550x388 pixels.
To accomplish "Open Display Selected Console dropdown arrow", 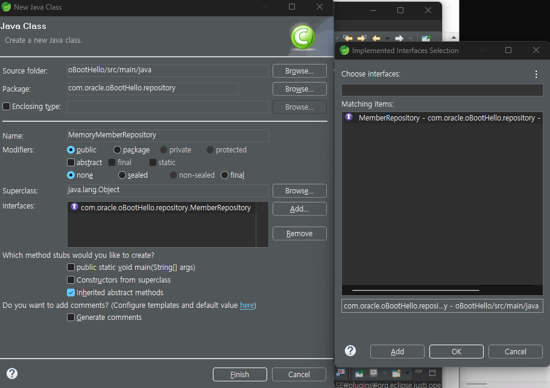I will pyautogui.click(x=384, y=373).
